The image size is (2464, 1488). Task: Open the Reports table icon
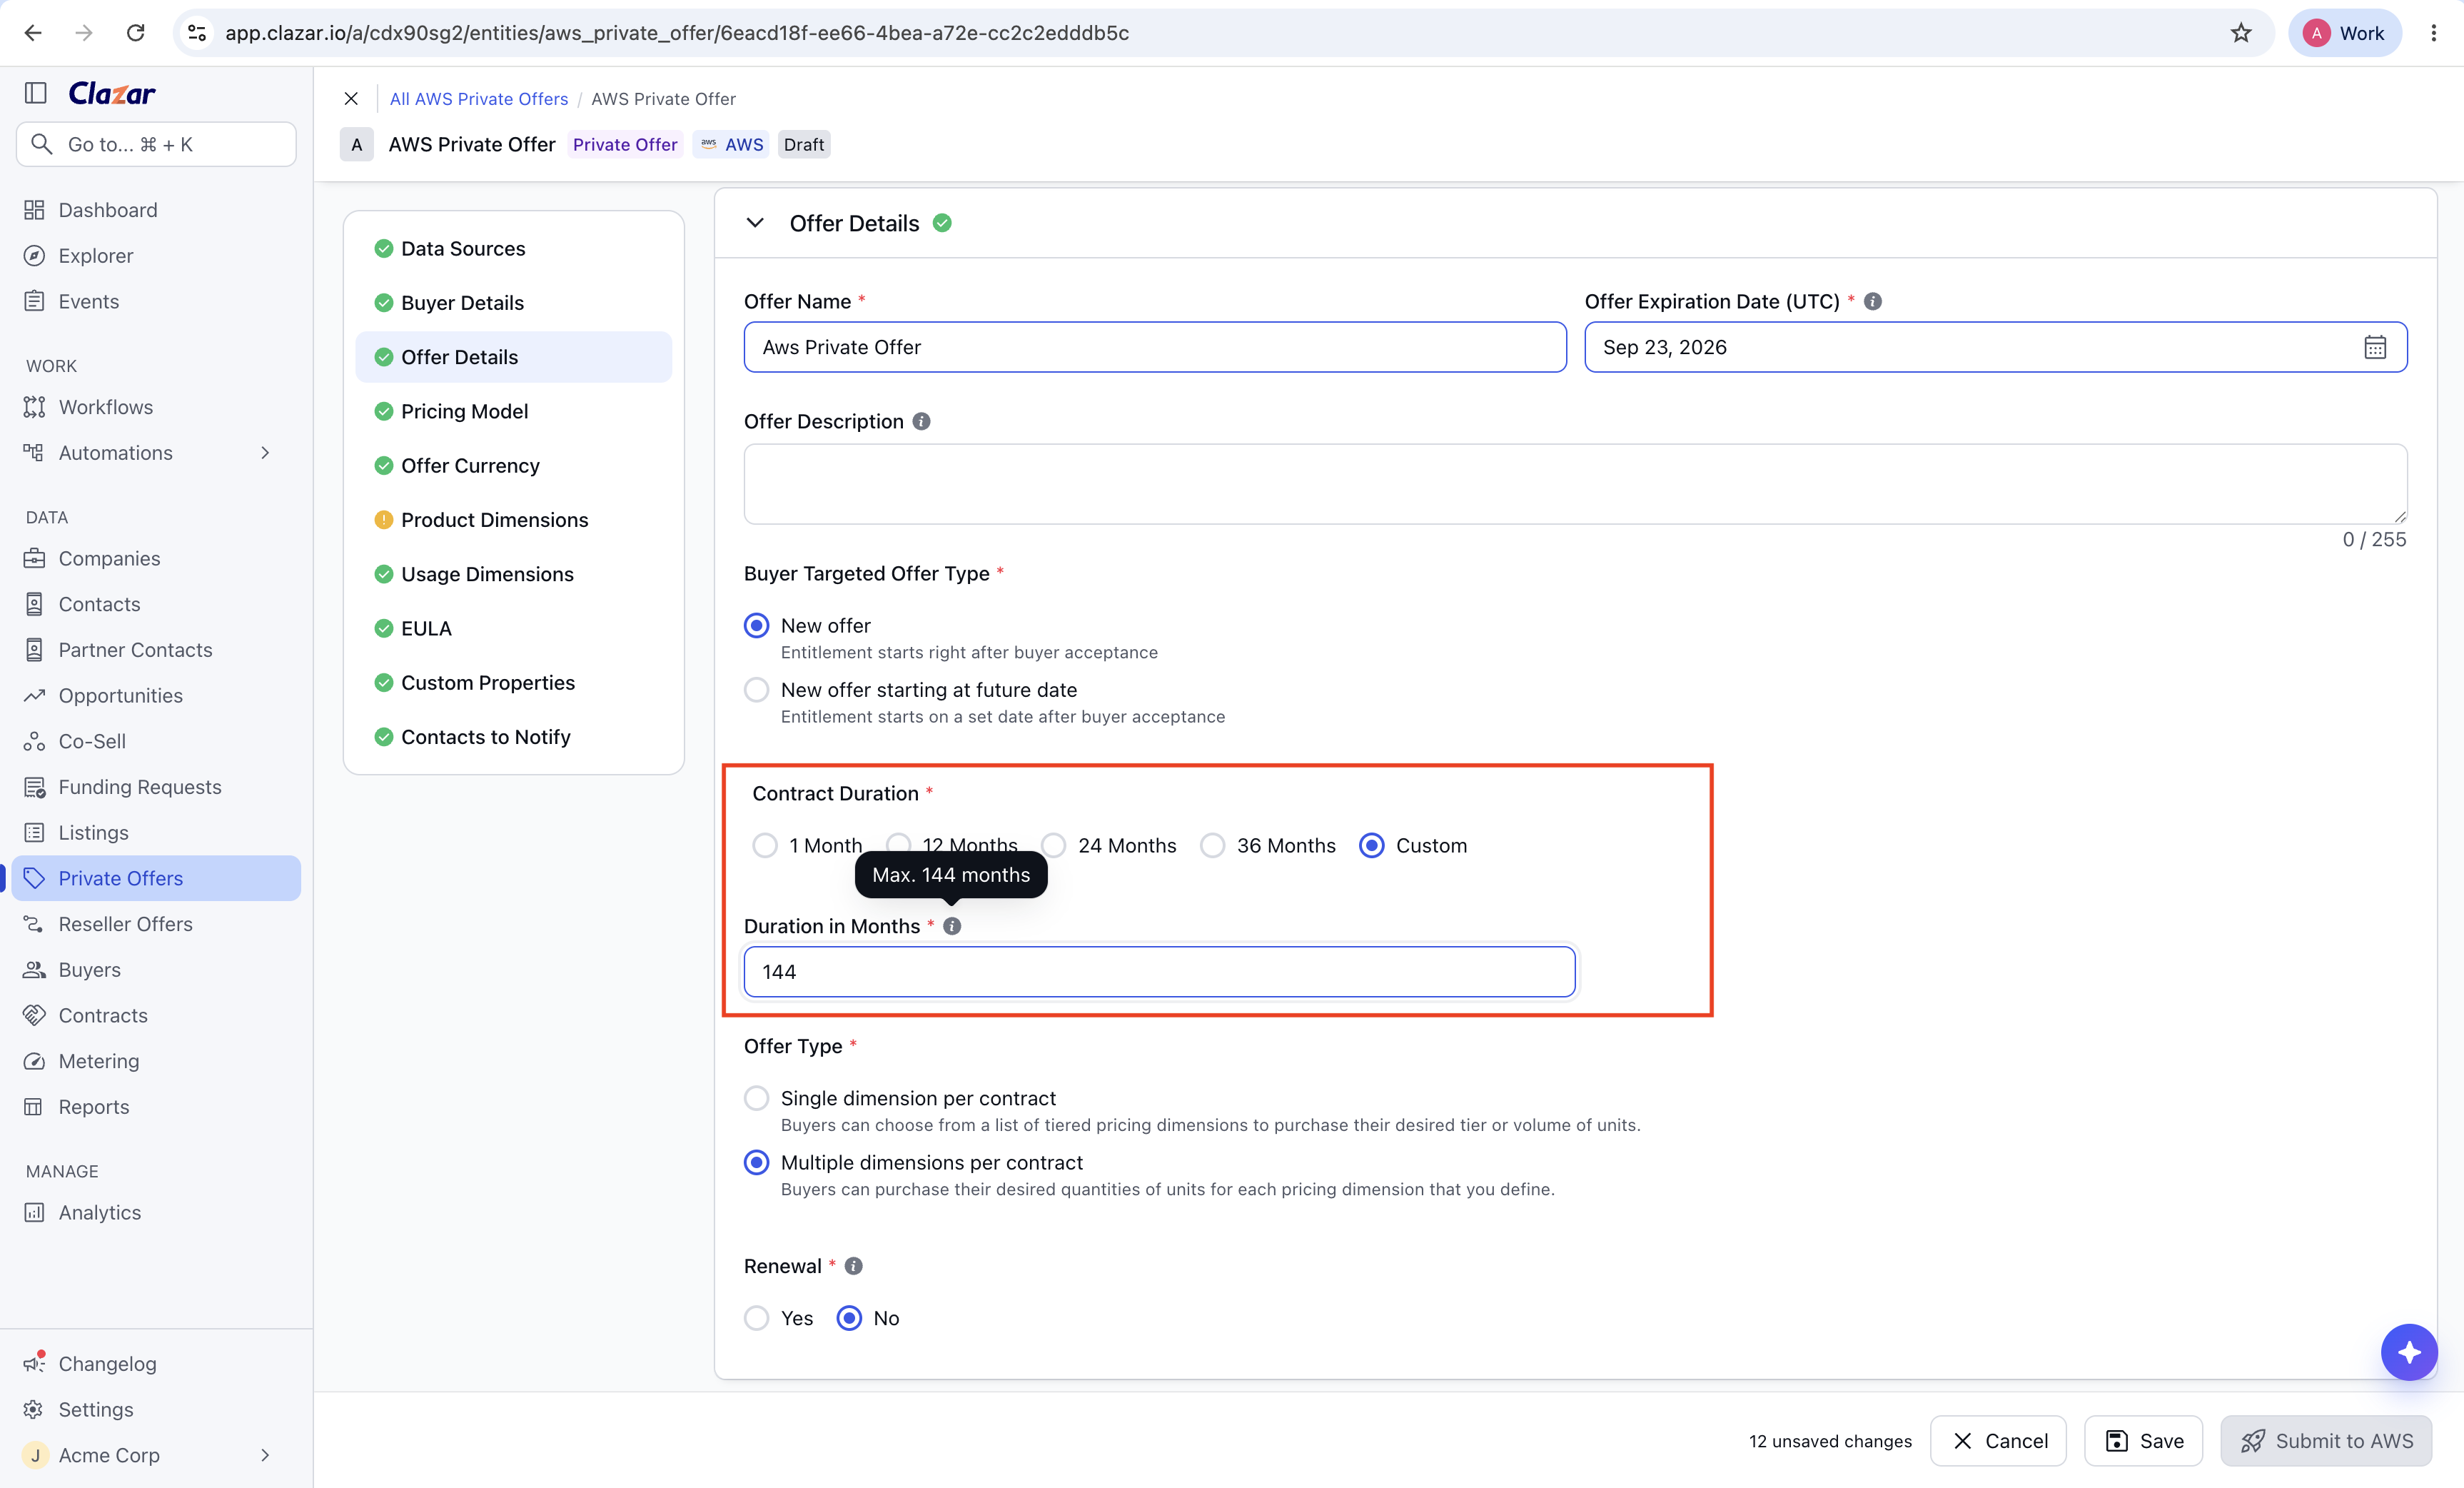point(34,1107)
